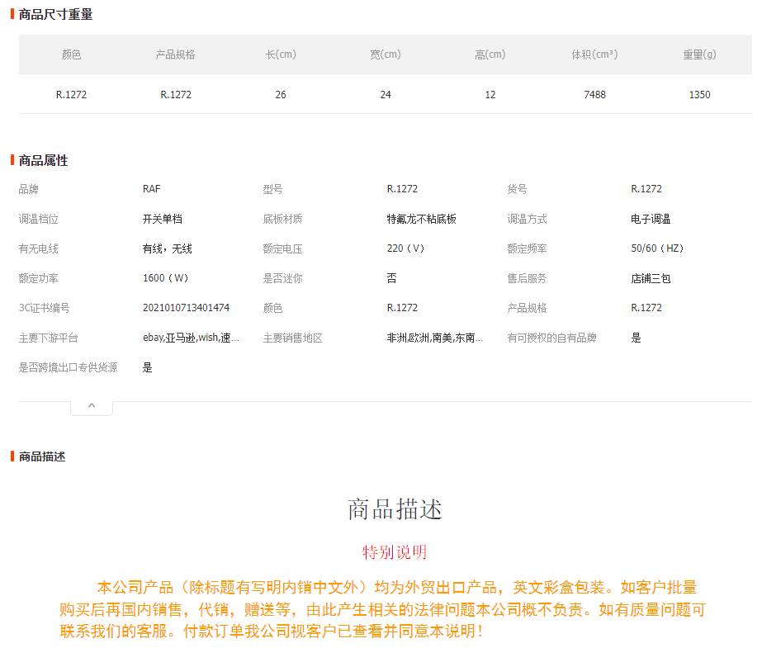Expand the truncated 主要销售地区 region list

point(433,337)
